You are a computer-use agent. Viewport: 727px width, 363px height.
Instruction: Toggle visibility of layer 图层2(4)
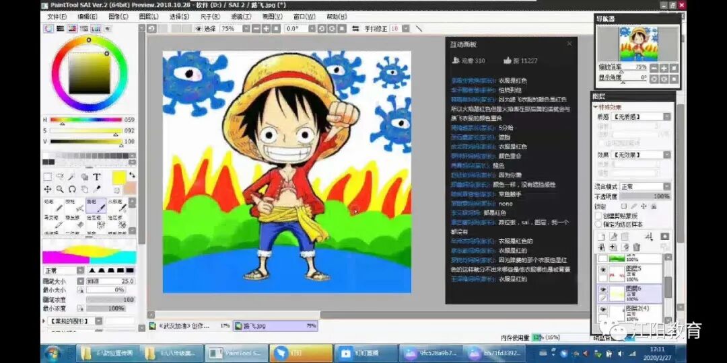[603, 309]
